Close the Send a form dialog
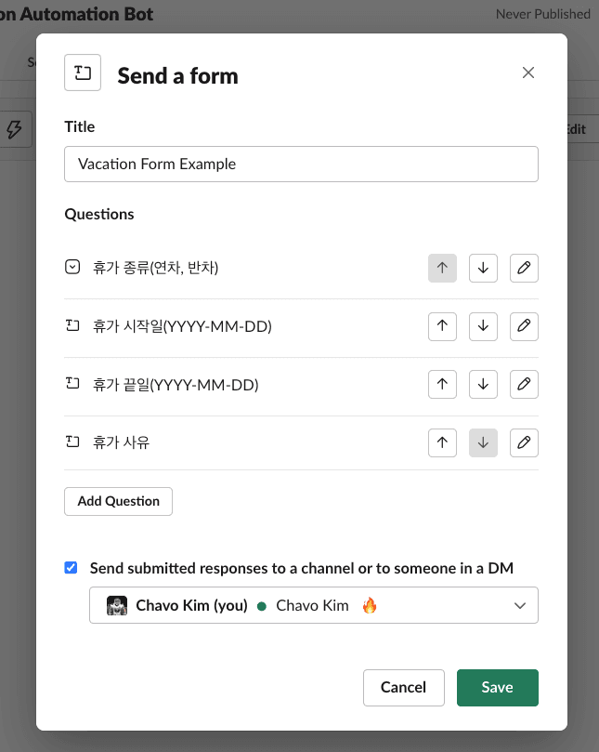 point(528,73)
